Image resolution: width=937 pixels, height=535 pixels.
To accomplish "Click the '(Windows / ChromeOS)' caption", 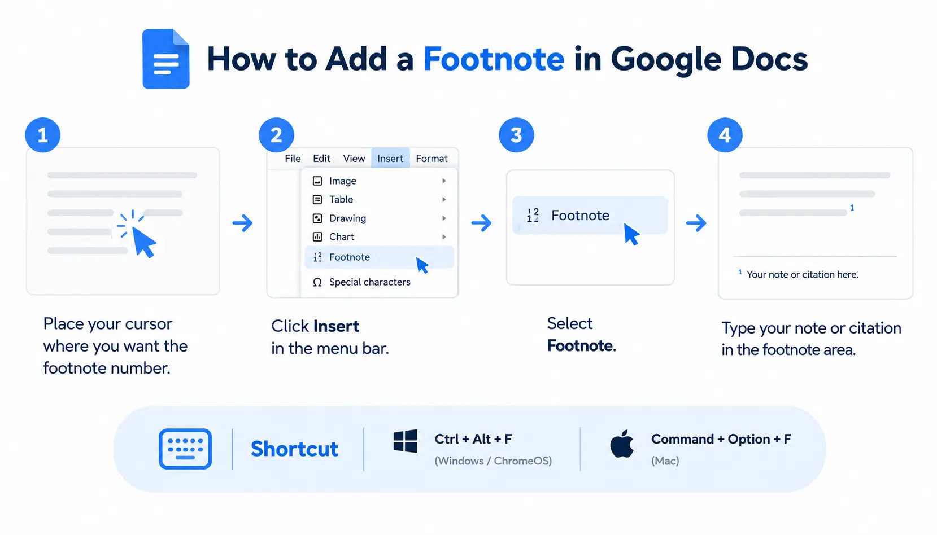I will [493, 461].
